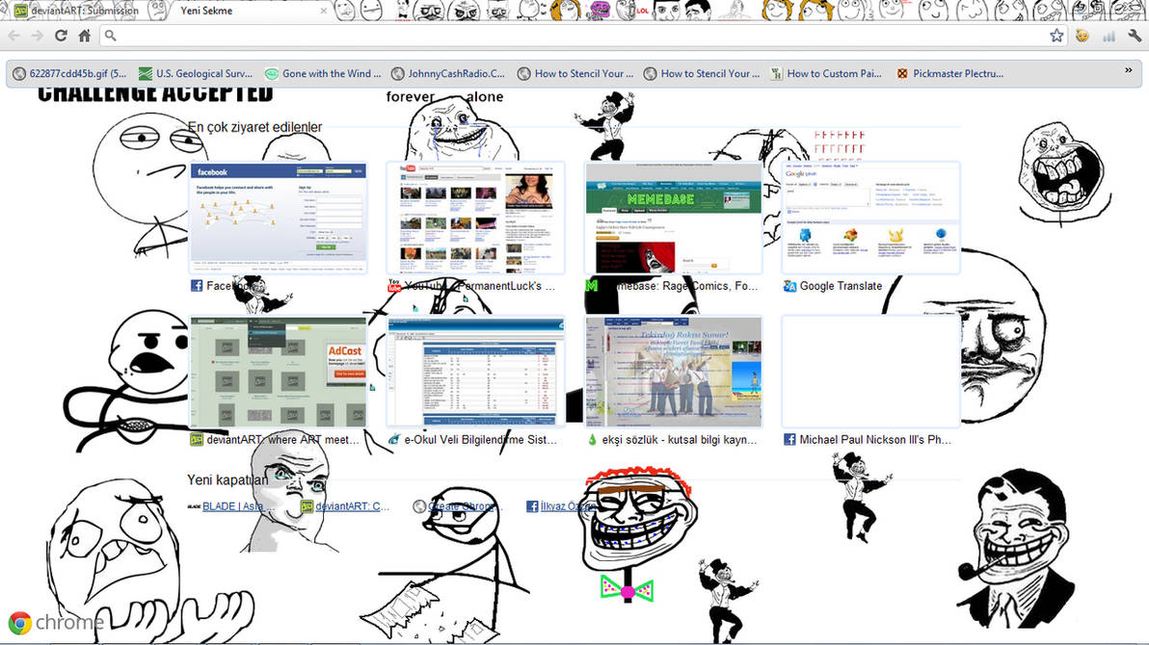The image size is (1149, 645).
Task: Open the Gone with the Wind bookmark
Action: point(323,73)
